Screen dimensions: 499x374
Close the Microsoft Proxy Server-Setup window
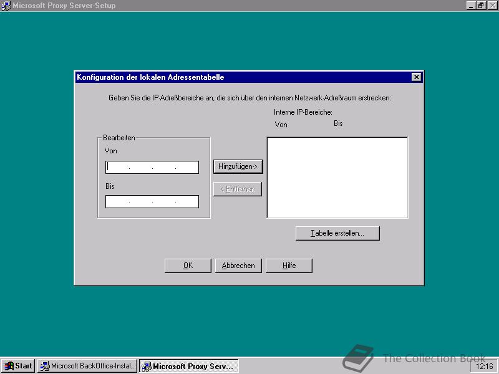pos(492,6)
